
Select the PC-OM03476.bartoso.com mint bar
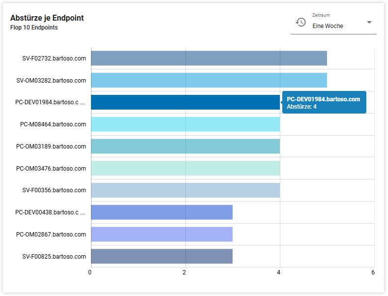(x=185, y=168)
